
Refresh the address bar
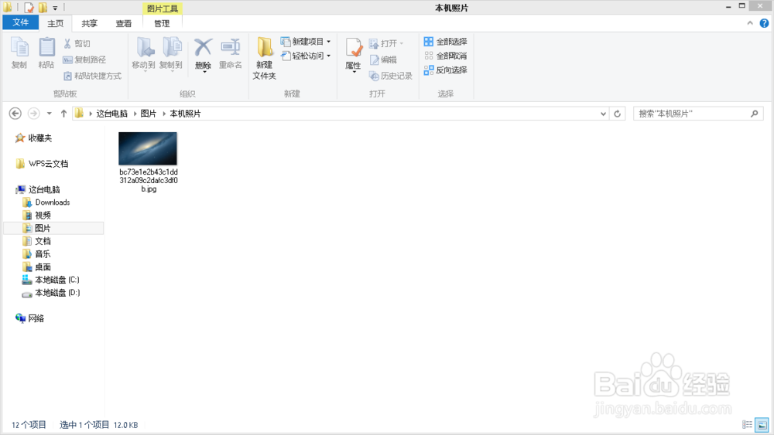(x=617, y=114)
